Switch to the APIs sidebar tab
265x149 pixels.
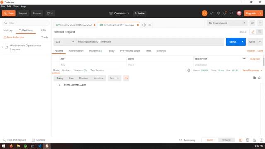pyautogui.click(x=43, y=30)
